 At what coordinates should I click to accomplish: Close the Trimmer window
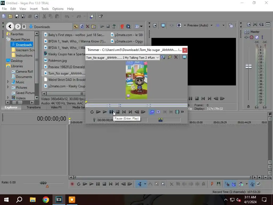click(185, 50)
